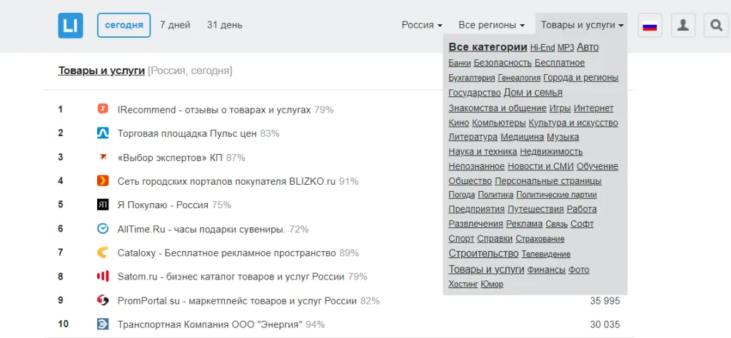Click the Cataloxy yellow favicon

[x=103, y=253]
